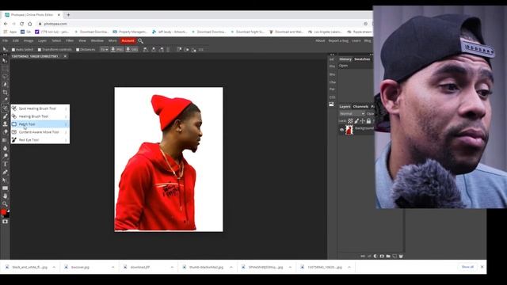The image size is (507, 285).
Task: Enable Auto-Select checkbox
Action: [x=13, y=50]
